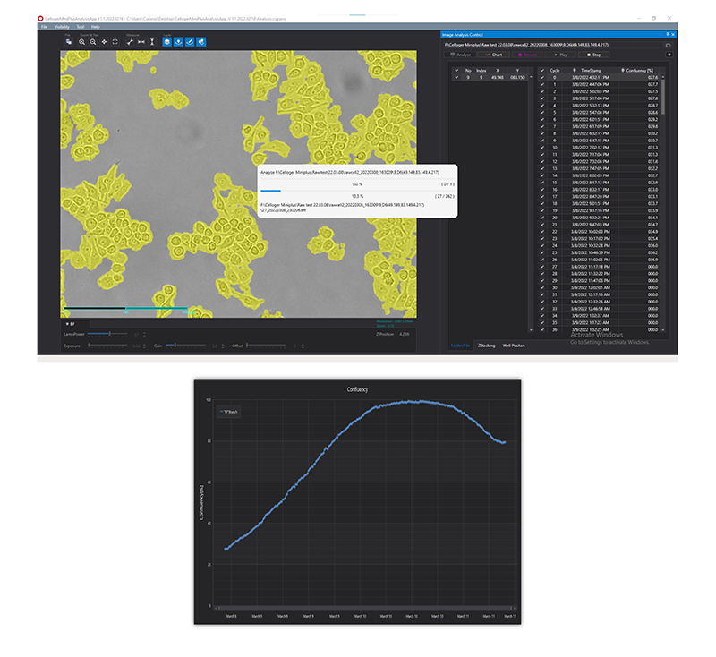Uncheck the cycle 10 row checkbox
The image size is (716, 657).
tap(542, 148)
